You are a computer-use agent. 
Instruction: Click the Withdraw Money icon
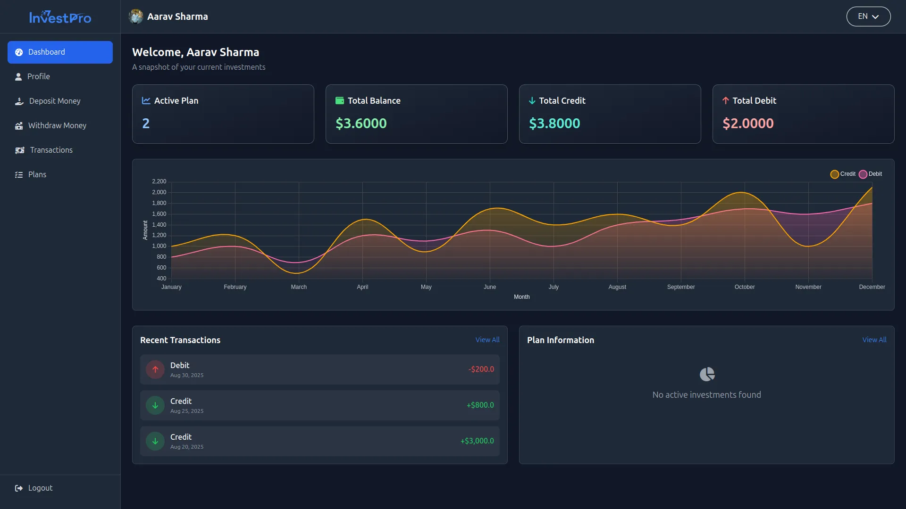tap(19, 126)
